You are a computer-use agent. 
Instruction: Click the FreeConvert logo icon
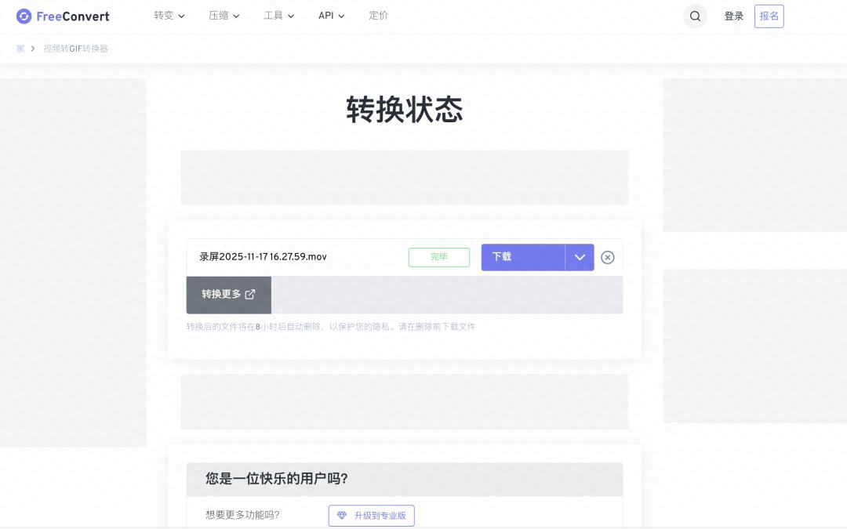(x=24, y=16)
